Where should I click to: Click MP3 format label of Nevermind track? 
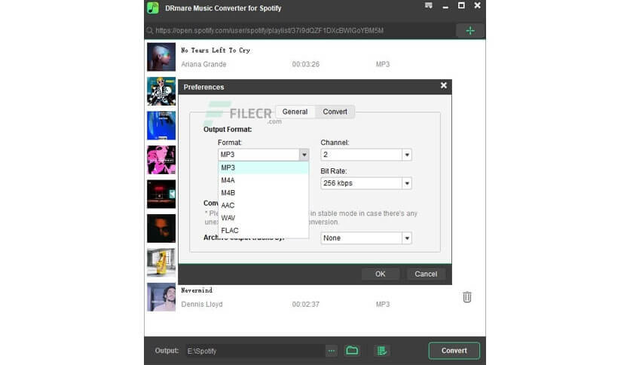(x=383, y=305)
